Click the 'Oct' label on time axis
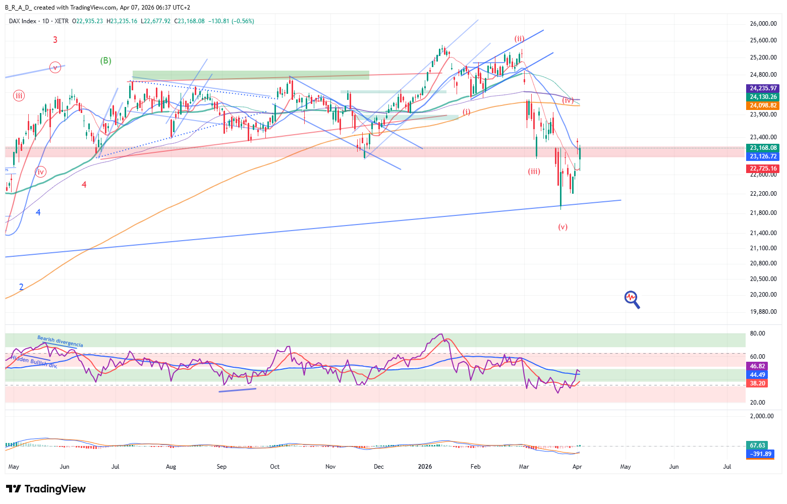 click(274, 467)
